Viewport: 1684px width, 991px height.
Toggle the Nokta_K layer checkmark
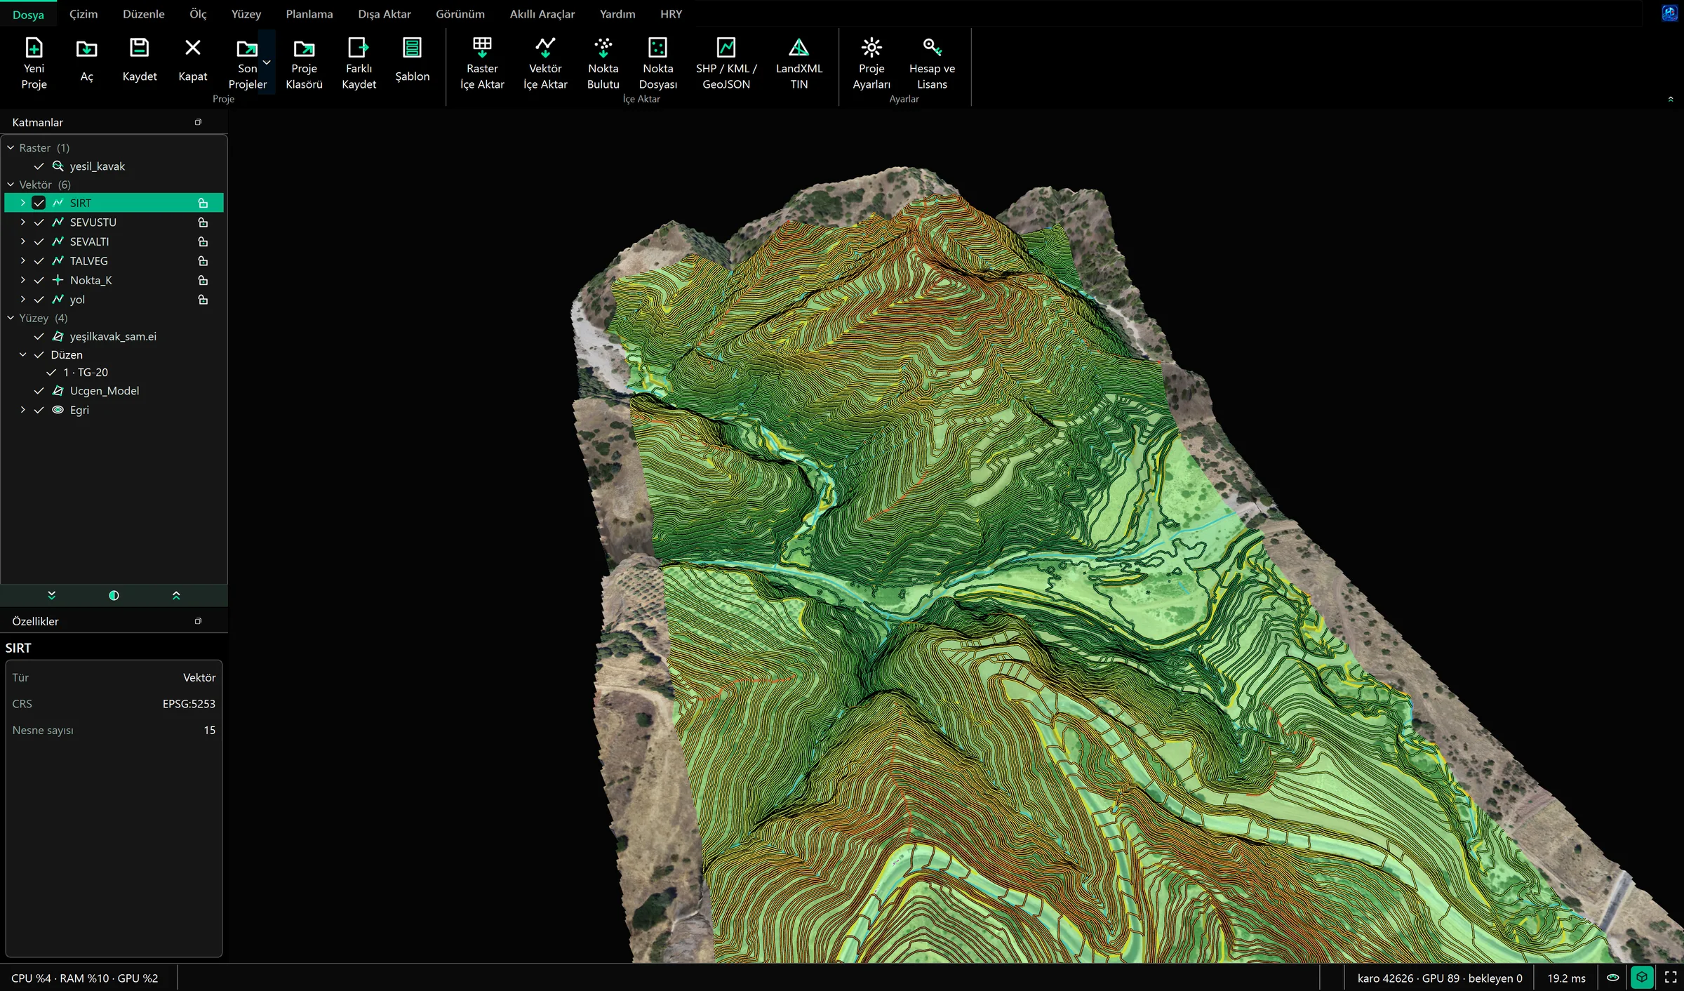pos(39,280)
